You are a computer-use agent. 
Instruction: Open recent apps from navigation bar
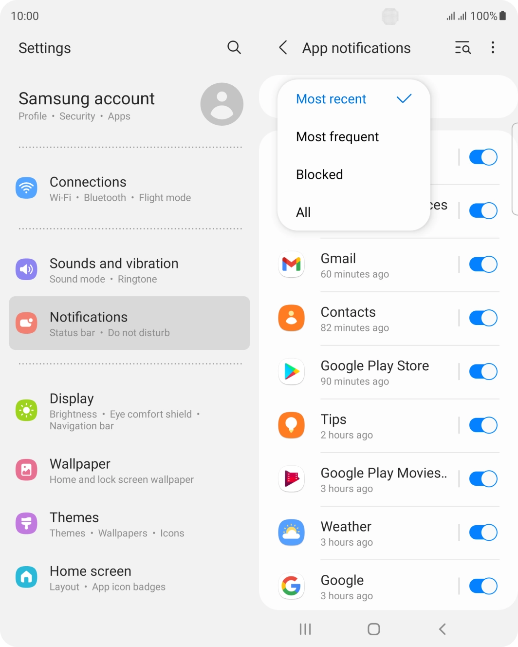[x=305, y=629]
